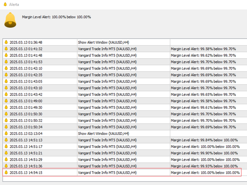This screenshot has width=247, height=185.
Task: Select timestamp 2025.03.13 14:51:21
Action: click(x=26, y=153)
